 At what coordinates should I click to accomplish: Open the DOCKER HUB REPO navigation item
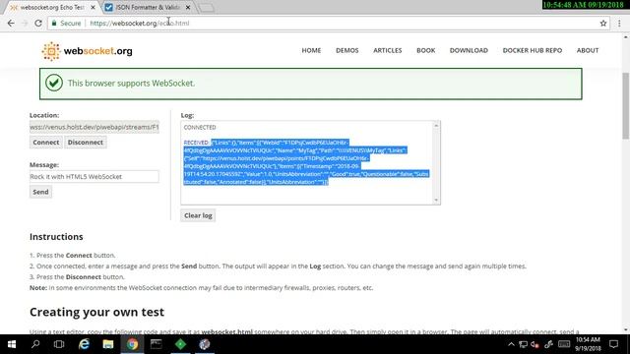click(x=533, y=50)
